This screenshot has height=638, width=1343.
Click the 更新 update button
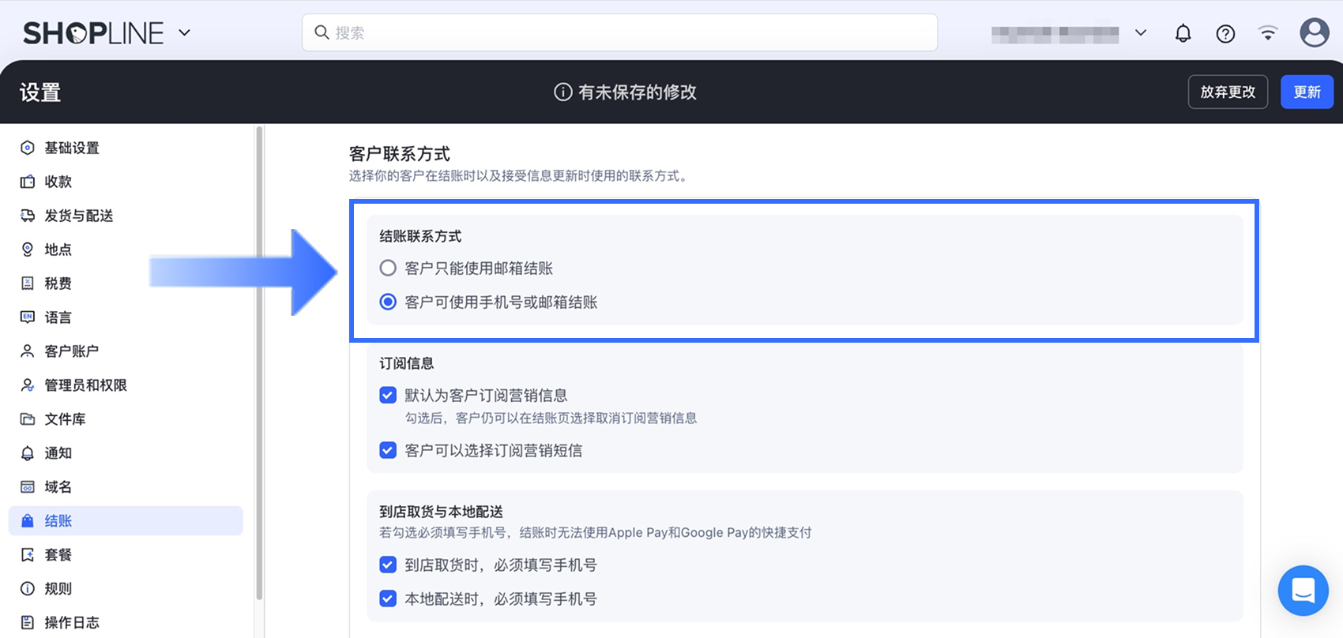tap(1307, 92)
